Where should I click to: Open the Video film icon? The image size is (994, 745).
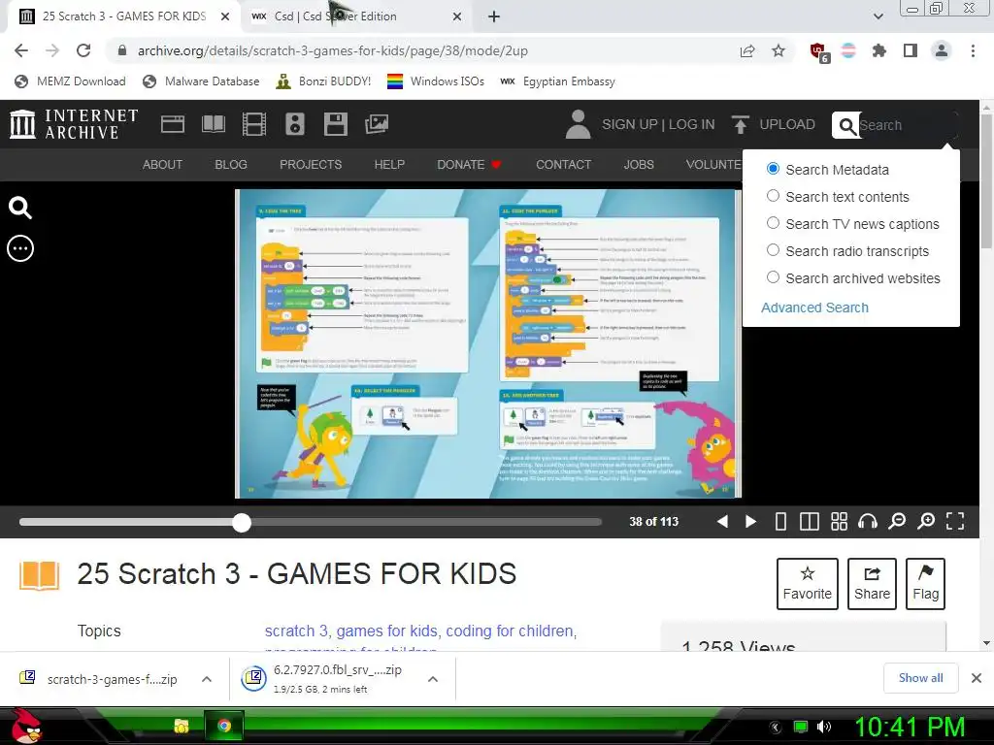pyautogui.click(x=254, y=124)
